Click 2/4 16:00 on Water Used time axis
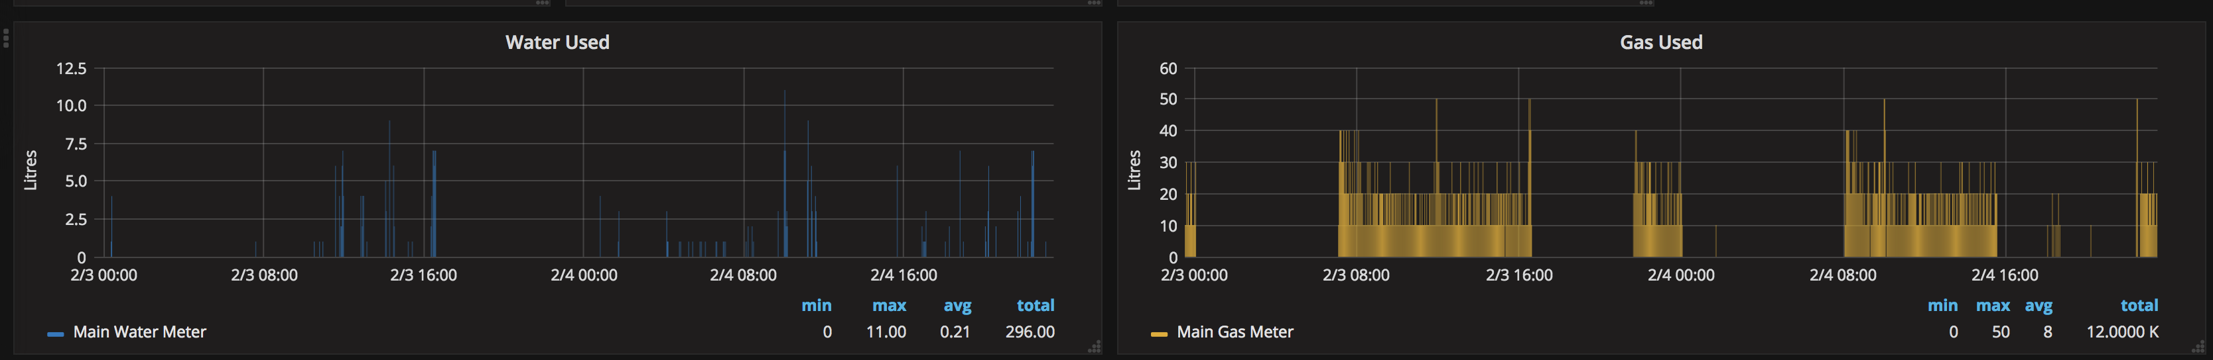This screenshot has width=2213, height=360. [903, 275]
